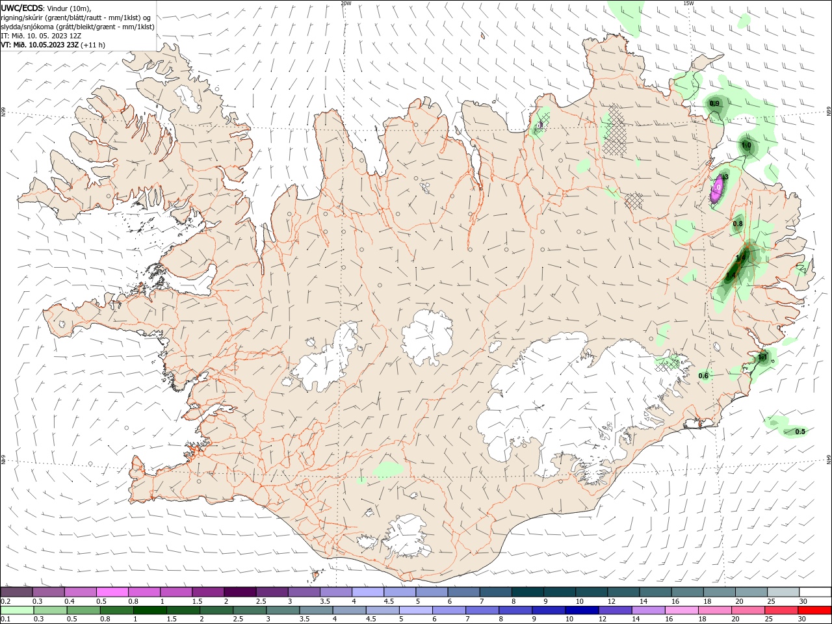Click the dark teal 8 legend swatch
Image resolution: width=832 pixels, height=624 pixels.
pyautogui.click(x=528, y=592)
